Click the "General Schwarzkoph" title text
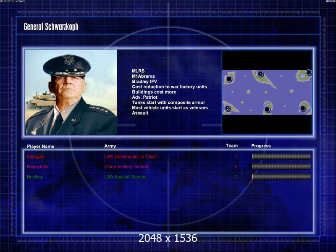This screenshot has width=336, height=252. point(51,27)
